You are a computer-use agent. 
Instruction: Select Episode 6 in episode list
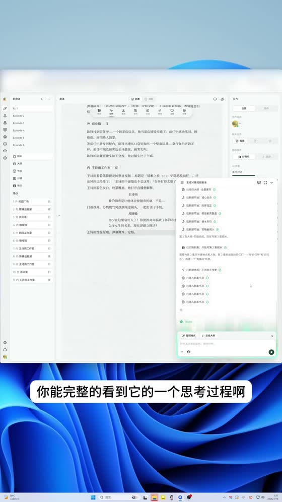click(32, 145)
